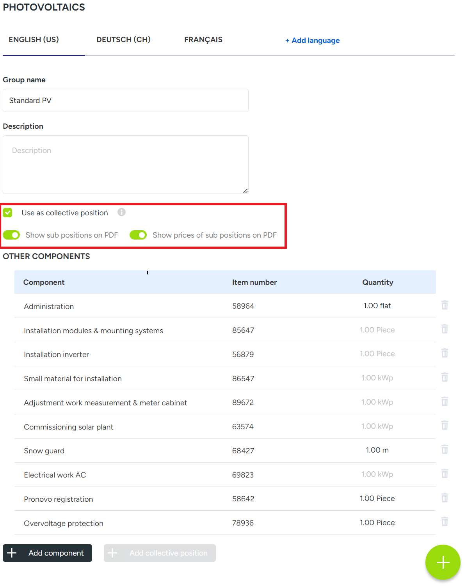The image size is (466, 586).
Task: Remove Commissioning solar plant via trash icon
Action: [445, 426]
